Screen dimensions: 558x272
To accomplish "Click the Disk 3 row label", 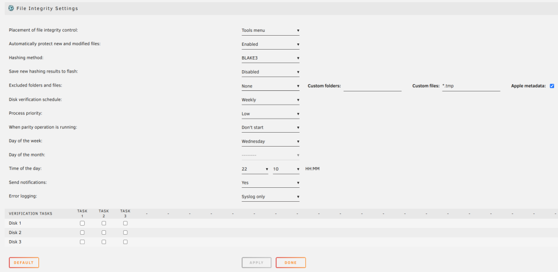I will tap(15, 242).
